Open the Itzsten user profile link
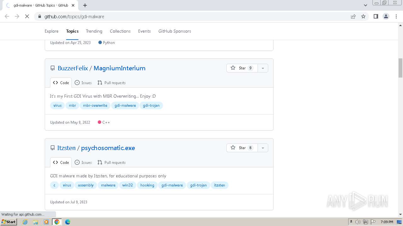The width and height of the screenshot is (403, 226). pyautogui.click(x=66, y=148)
